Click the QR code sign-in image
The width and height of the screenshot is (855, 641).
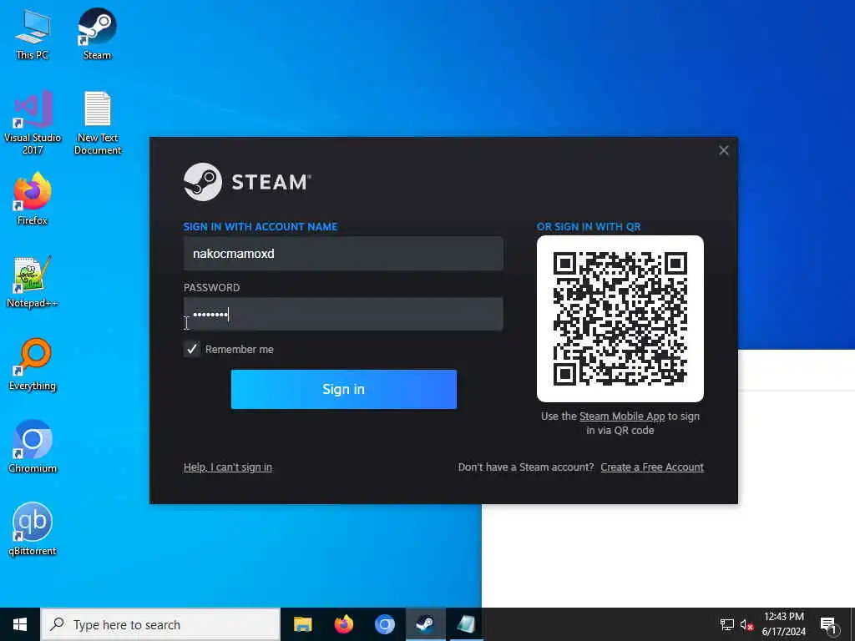pos(620,319)
